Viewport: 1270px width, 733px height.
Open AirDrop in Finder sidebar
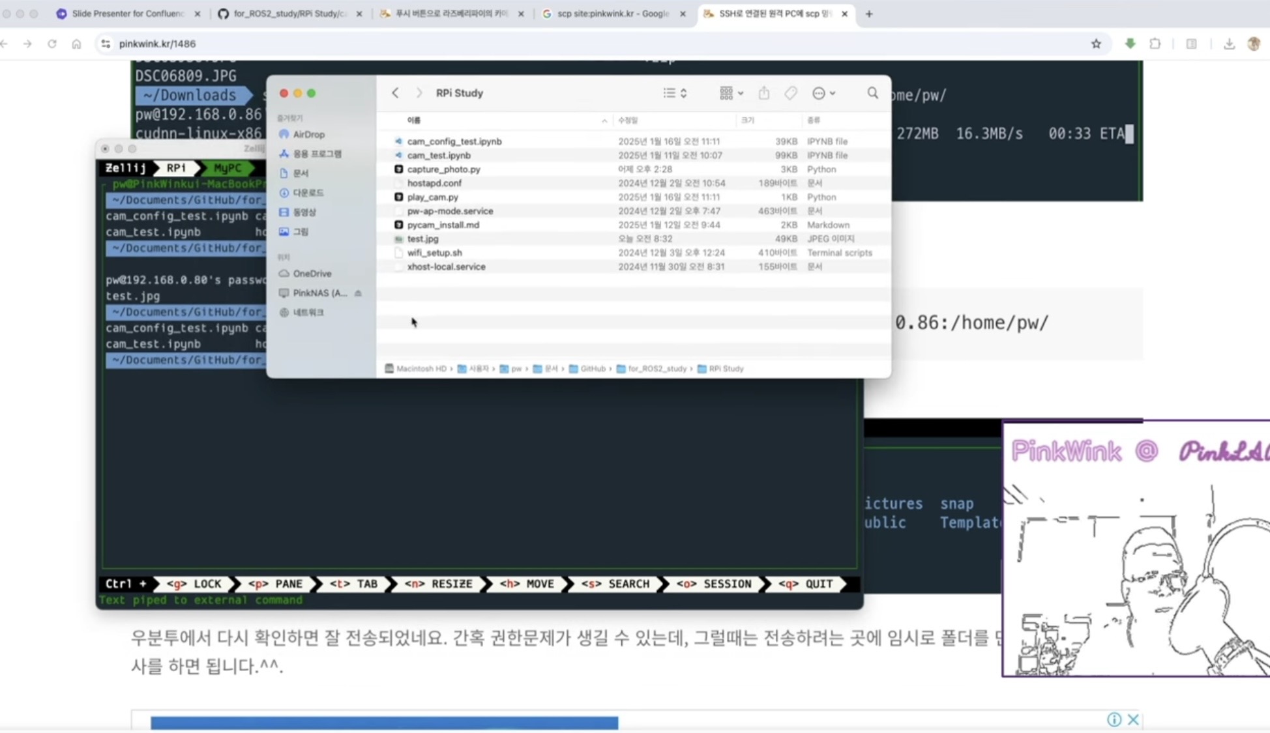pyautogui.click(x=308, y=134)
